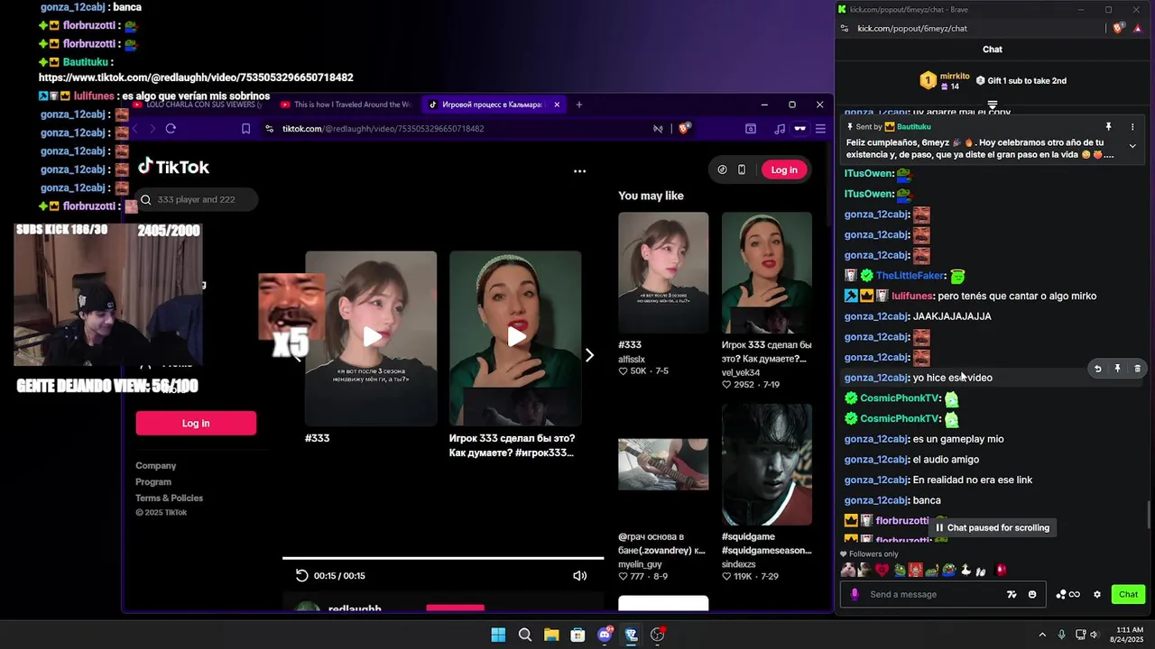Resume chat via 'Chat paused for scrolling'

tap(992, 527)
